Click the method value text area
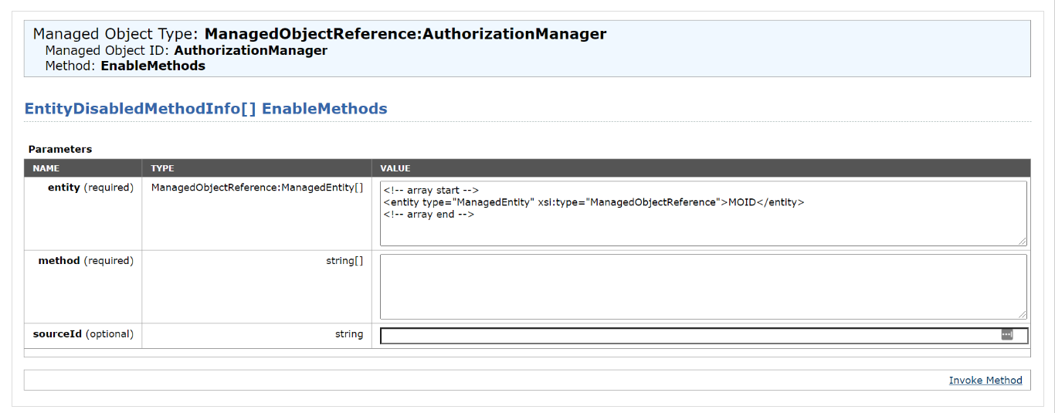This screenshot has width=1055, height=413. (704, 286)
